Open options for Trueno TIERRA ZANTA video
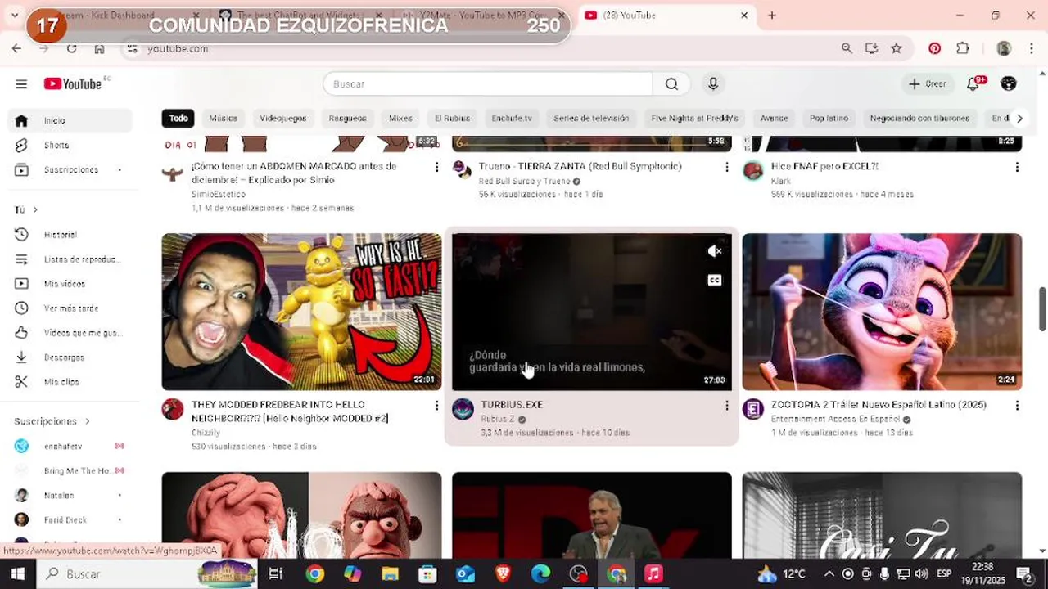The image size is (1048, 589). [x=726, y=167]
